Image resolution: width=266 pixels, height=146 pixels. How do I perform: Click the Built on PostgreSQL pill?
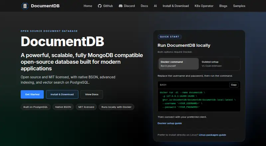[x=36, y=107]
